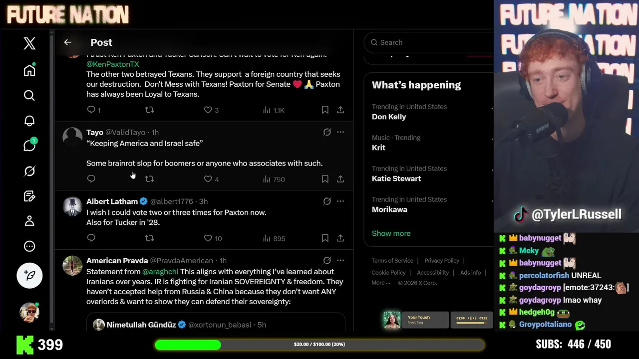
Task: Open Tayo's profile avatar
Action: coord(72,136)
